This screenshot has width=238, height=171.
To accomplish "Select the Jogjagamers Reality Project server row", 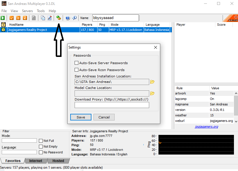I will pos(86,30).
